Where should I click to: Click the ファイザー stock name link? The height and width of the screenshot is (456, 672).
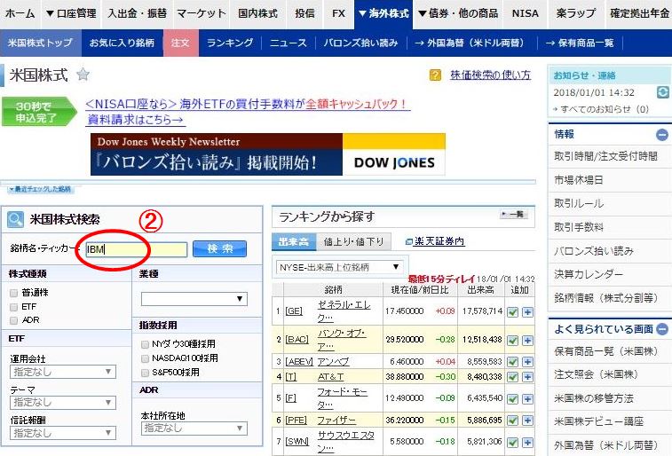(x=336, y=421)
